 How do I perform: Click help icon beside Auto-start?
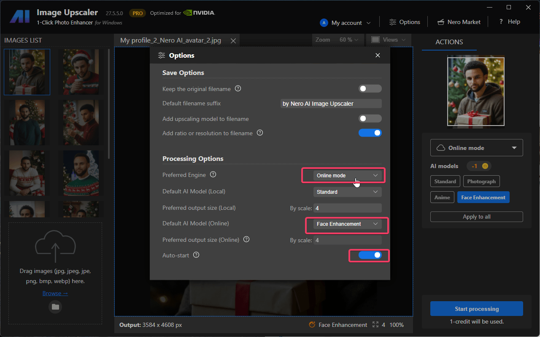[x=196, y=255]
